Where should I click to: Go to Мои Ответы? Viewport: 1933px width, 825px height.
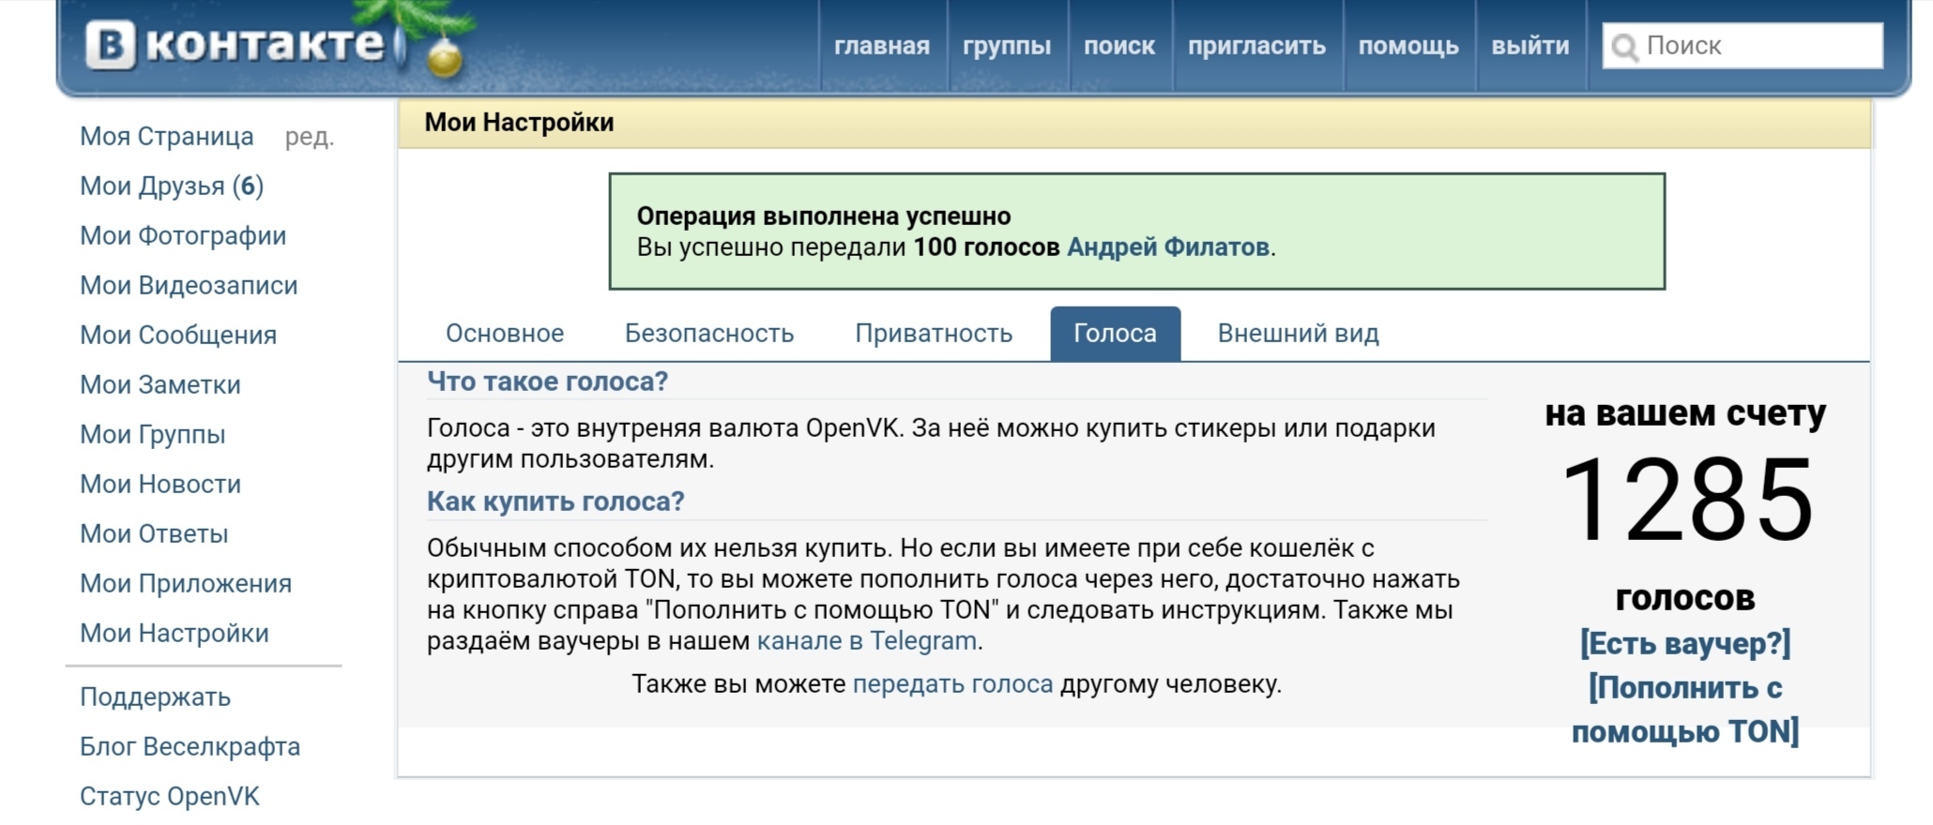(x=154, y=534)
